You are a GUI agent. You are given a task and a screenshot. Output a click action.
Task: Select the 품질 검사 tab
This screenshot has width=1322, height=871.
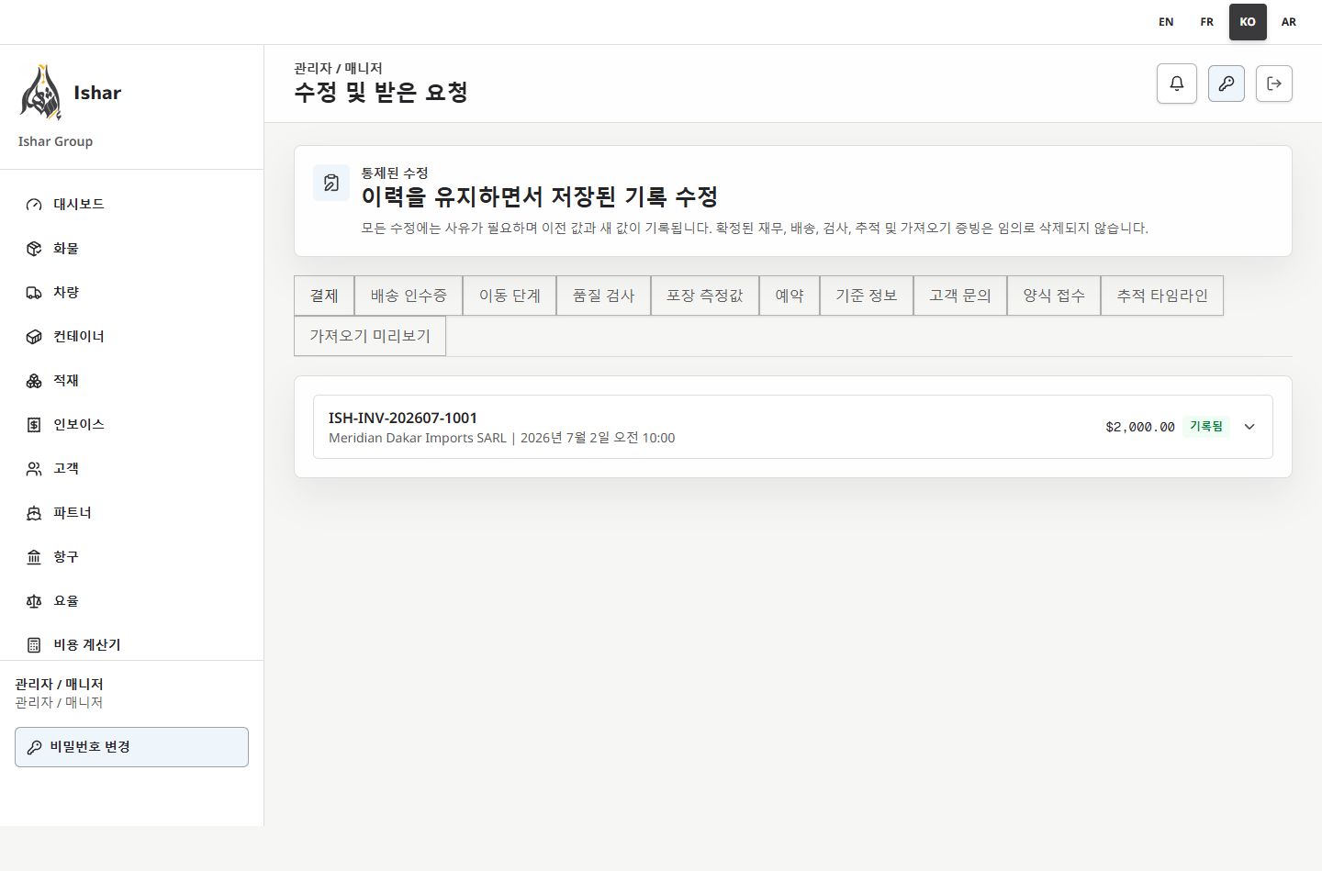pos(603,296)
